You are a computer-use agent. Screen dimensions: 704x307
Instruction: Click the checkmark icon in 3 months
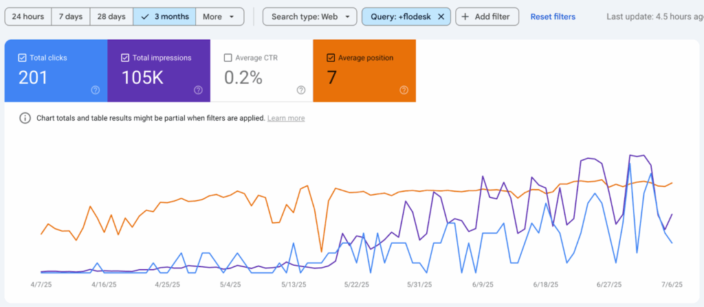pos(144,16)
